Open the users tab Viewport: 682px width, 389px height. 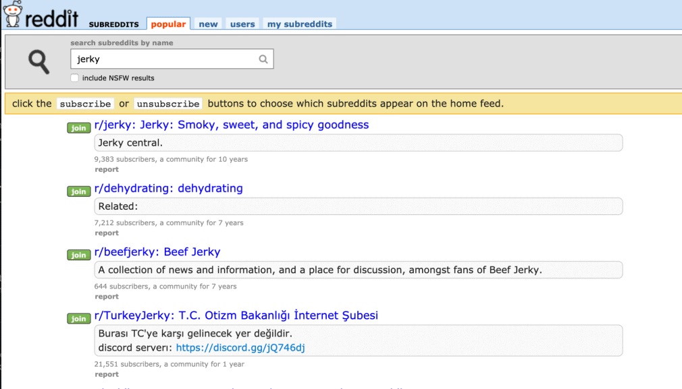click(x=242, y=24)
